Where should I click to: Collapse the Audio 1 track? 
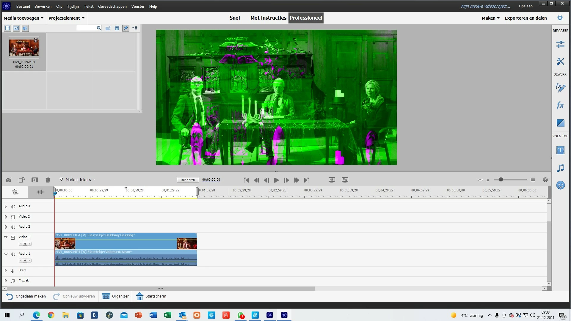click(x=6, y=254)
